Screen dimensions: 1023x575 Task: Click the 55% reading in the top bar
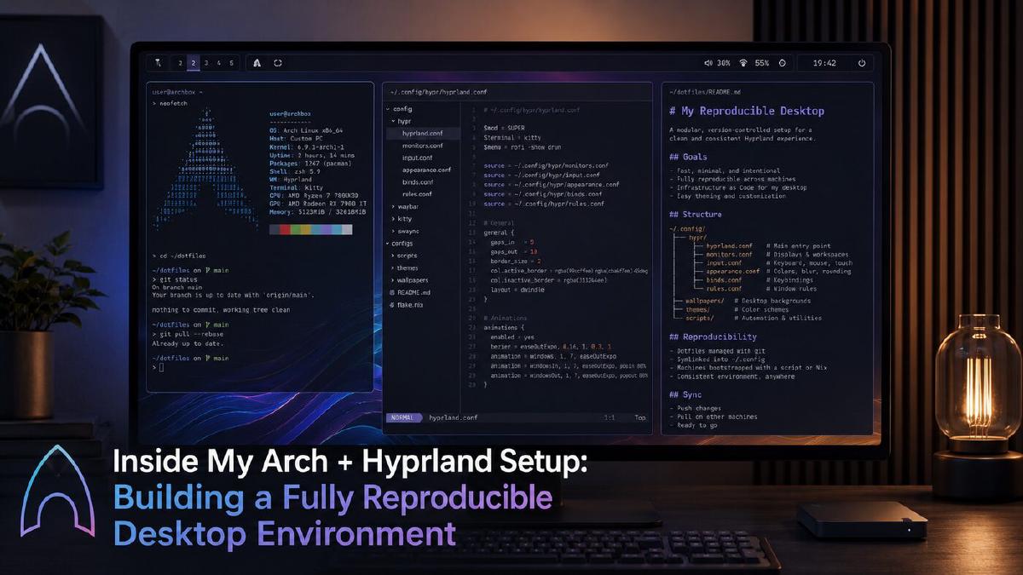pos(761,63)
